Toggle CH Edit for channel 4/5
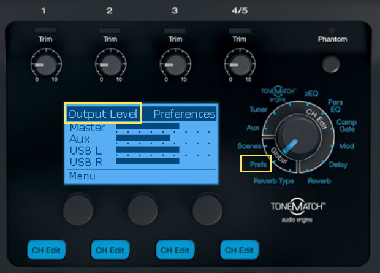The width and height of the screenshot is (380, 273). pyautogui.click(x=240, y=250)
